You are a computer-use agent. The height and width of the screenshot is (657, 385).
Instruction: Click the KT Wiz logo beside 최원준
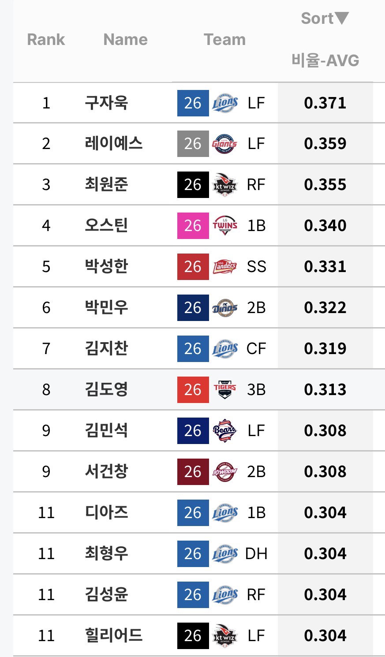click(x=225, y=185)
